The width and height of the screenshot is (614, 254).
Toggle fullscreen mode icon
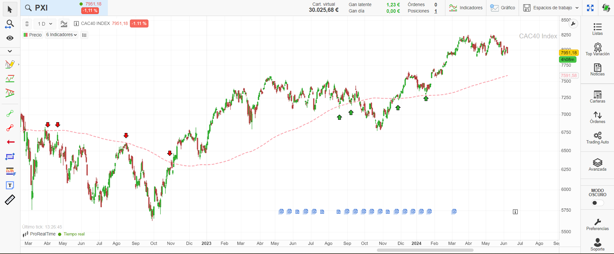(590, 8)
